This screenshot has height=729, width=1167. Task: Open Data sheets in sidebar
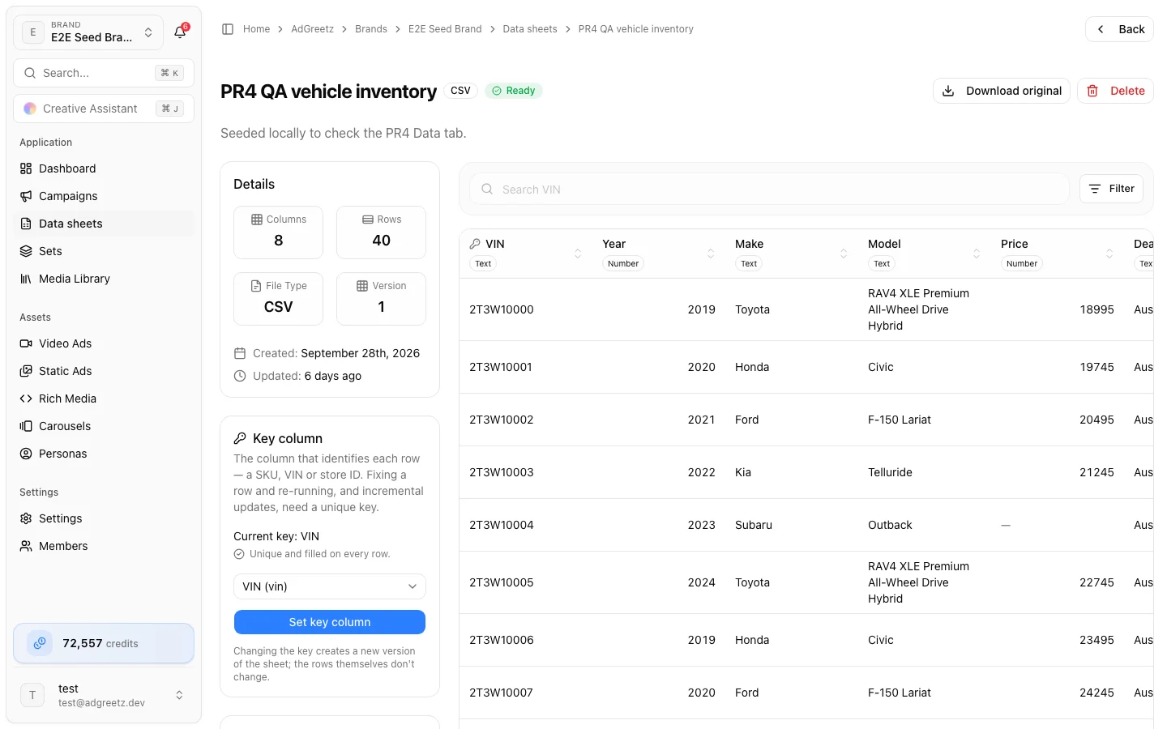click(x=104, y=224)
